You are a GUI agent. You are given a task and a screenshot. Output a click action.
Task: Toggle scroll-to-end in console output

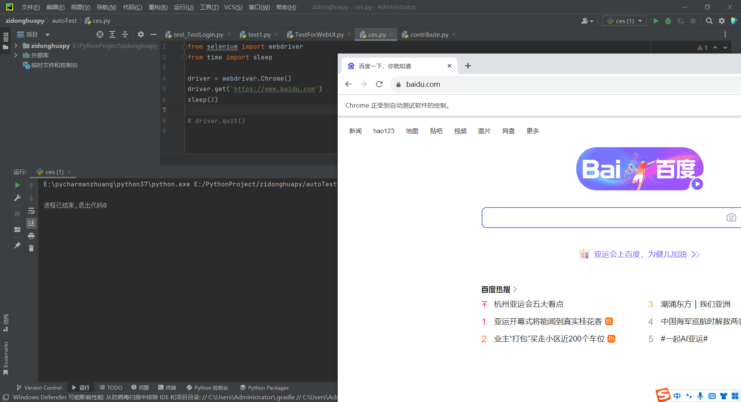[31, 223]
